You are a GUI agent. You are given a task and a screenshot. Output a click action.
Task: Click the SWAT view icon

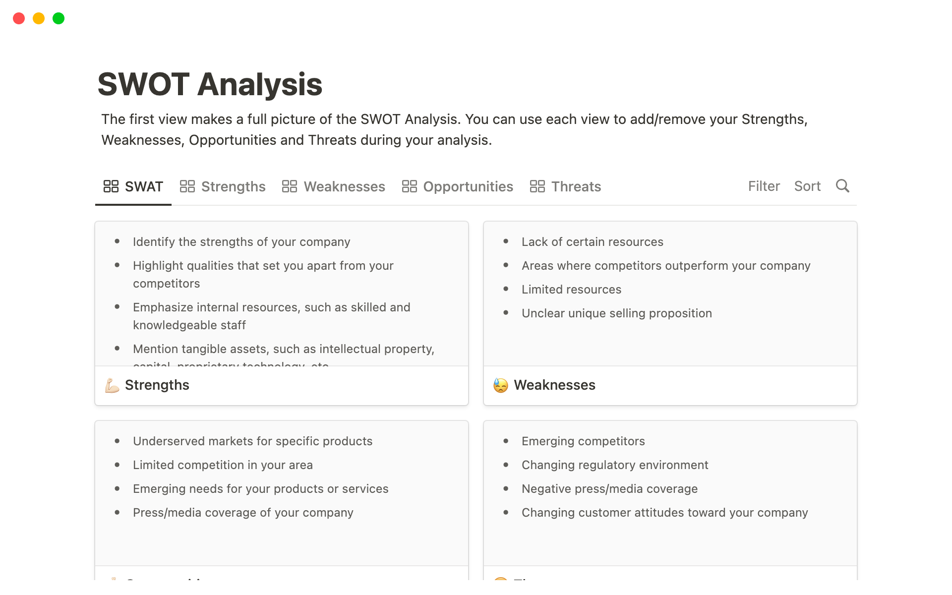(111, 186)
